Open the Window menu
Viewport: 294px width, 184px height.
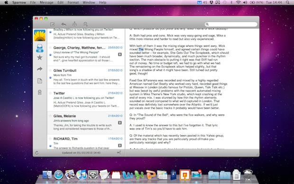(89, 2)
